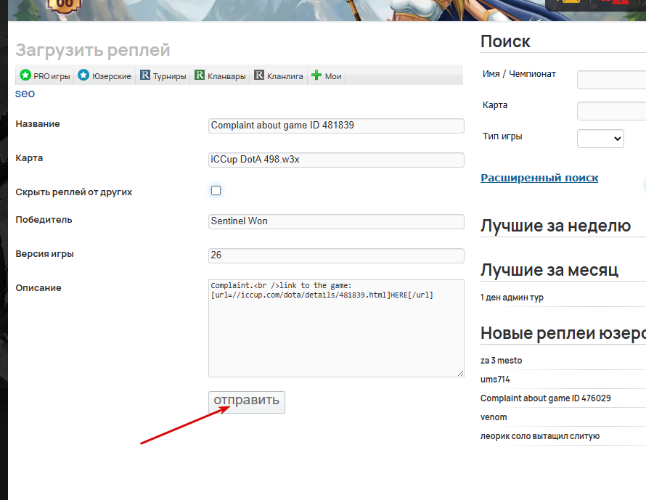Screen dimensions: 646x500
Task: Open the 1 ден админ тур replay
Action: pyautogui.click(x=512, y=298)
